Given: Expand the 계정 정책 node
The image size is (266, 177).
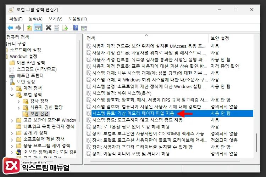Looking at the screenshot, I should coord(12,88).
